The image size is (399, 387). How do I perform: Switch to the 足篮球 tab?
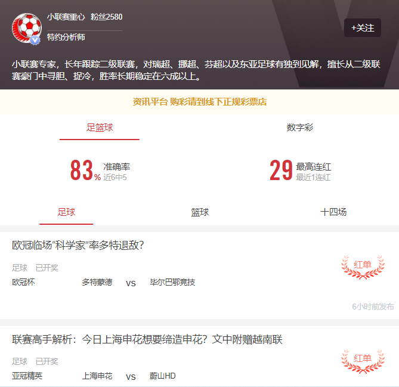pos(100,128)
